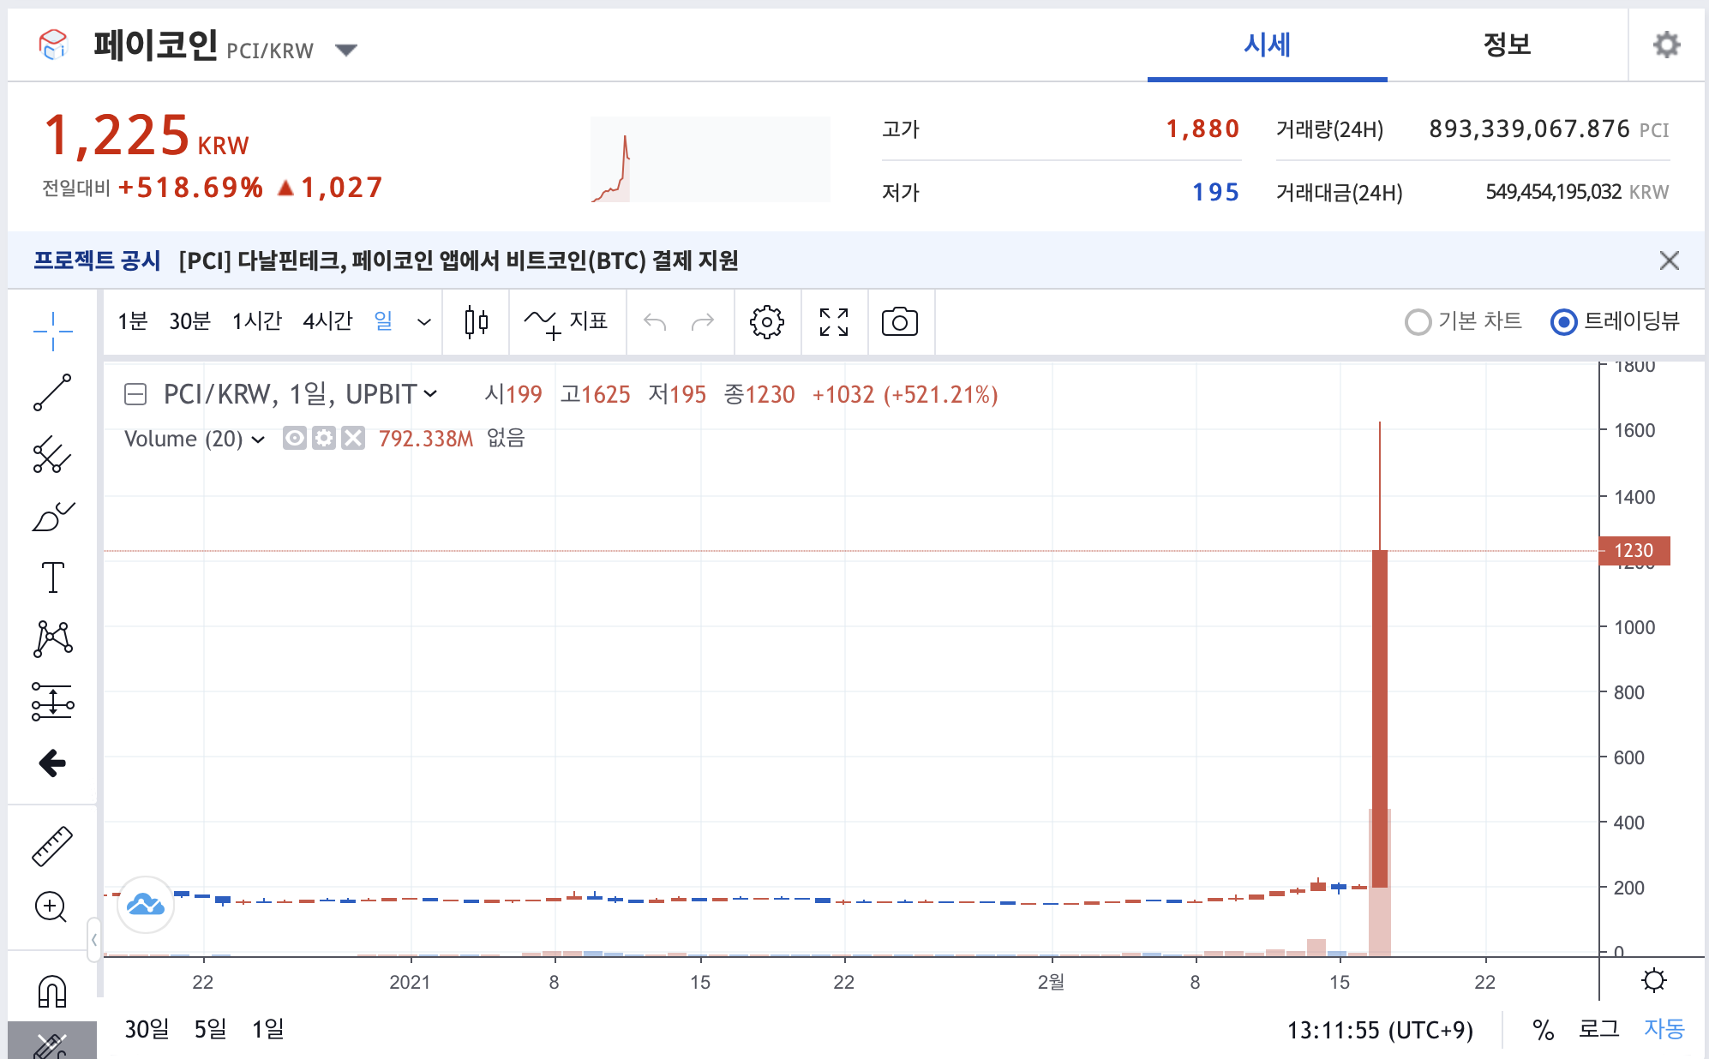This screenshot has width=1709, height=1059.
Task: Set interval to 일 (daily)
Action: (383, 321)
